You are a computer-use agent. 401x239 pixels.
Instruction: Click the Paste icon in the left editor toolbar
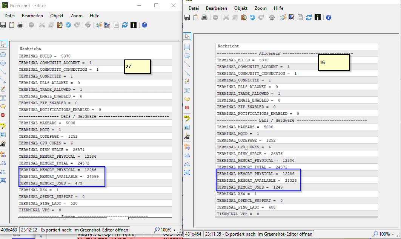(x=60, y=25)
